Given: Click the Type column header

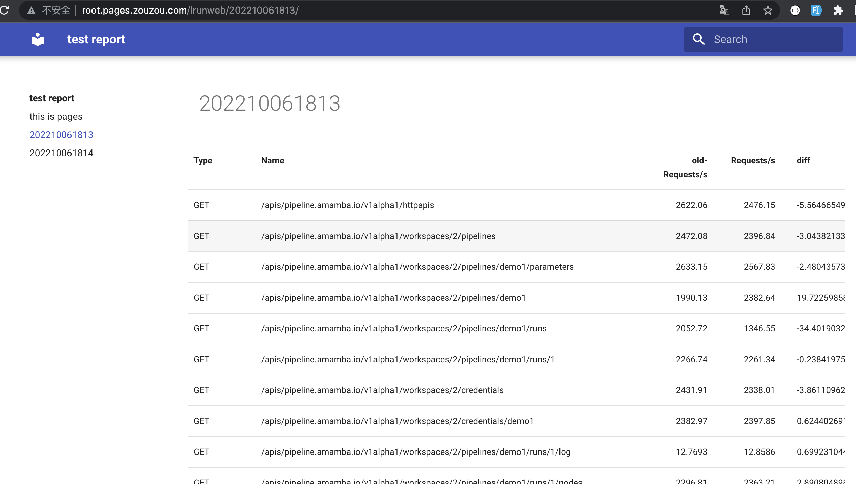Looking at the screenshot, I should tap(203, 160).
